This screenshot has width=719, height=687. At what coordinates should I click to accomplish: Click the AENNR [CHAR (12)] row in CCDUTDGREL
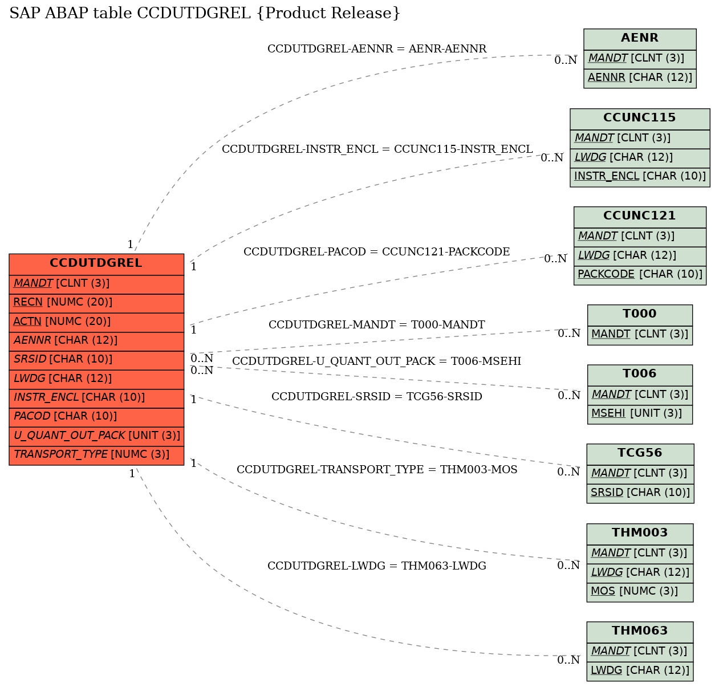point(96,341)
